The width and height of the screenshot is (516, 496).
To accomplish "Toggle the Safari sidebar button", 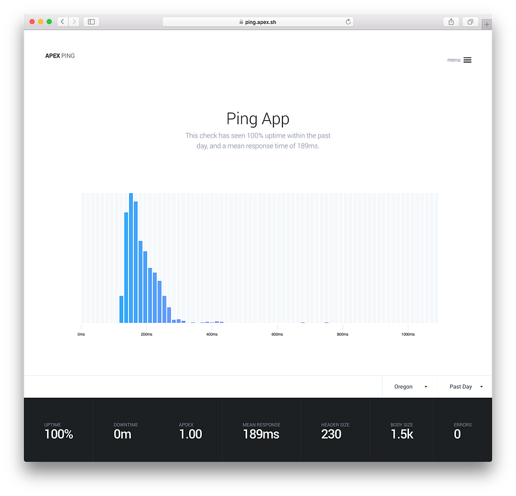I will point(91,22).
